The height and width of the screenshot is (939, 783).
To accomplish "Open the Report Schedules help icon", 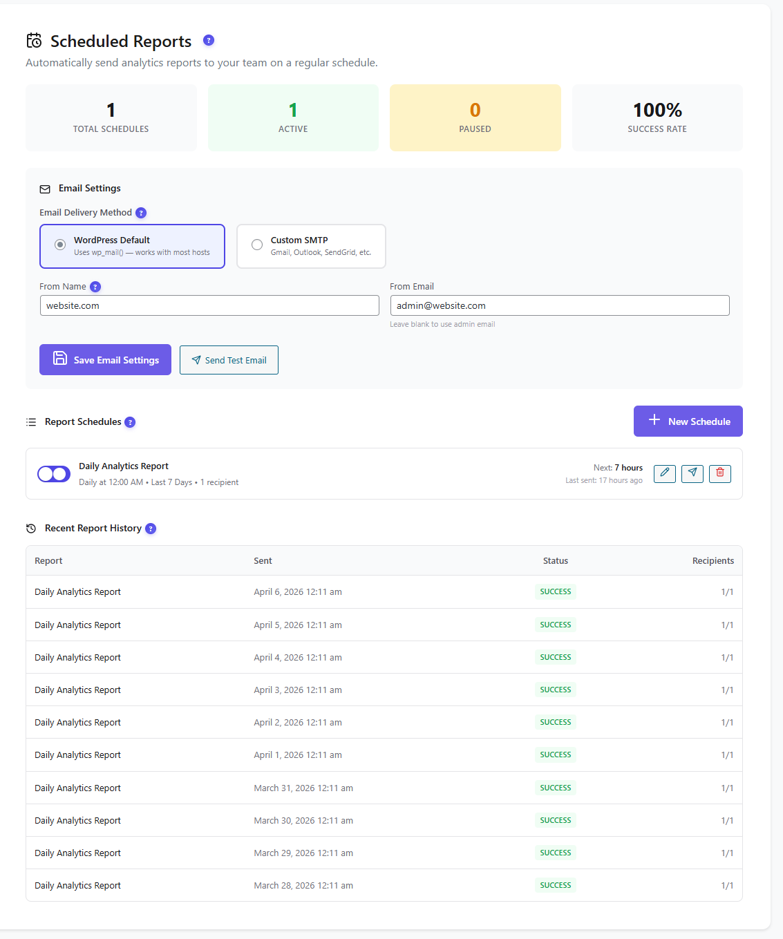I will point(129,421).
